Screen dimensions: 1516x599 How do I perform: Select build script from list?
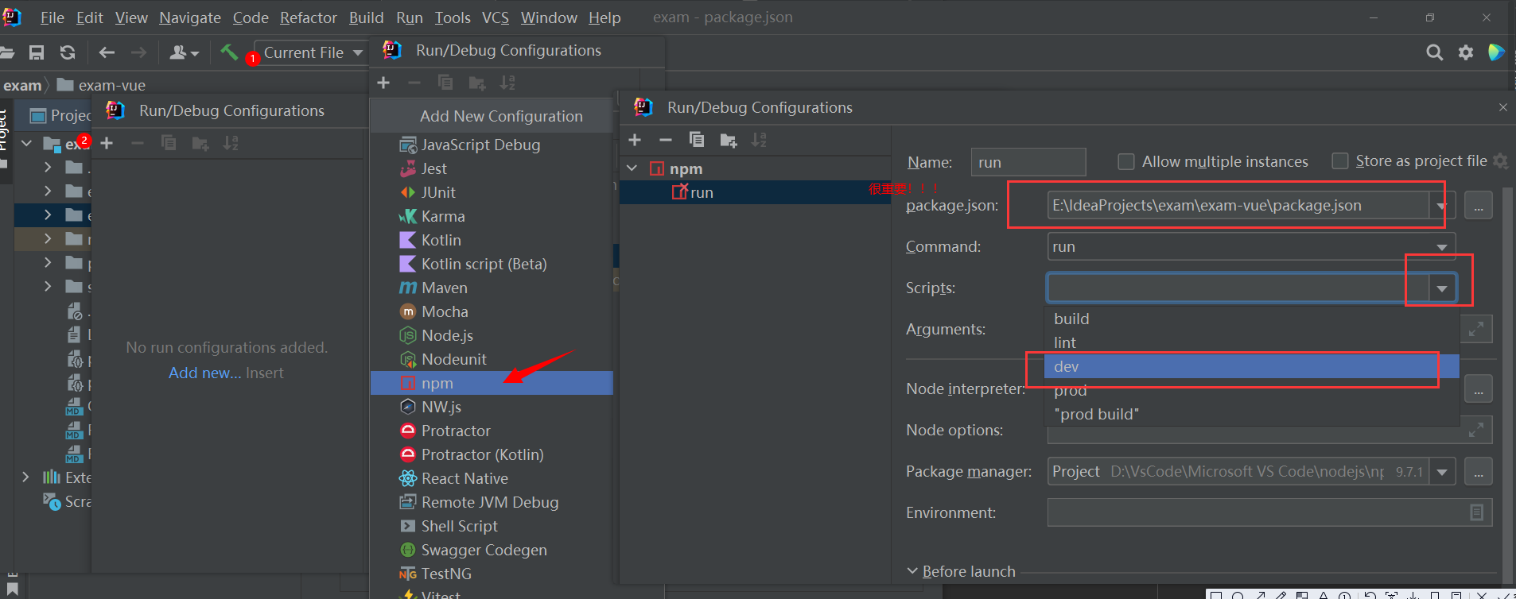point(1251,319)
